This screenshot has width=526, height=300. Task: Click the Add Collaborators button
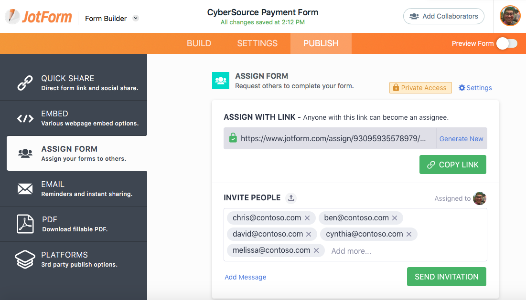[443, 16]
